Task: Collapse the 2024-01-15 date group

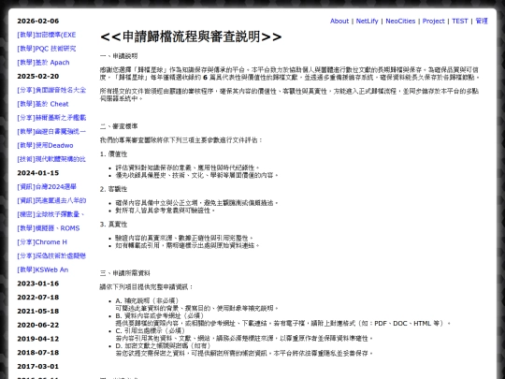Action: pos(38,173)
